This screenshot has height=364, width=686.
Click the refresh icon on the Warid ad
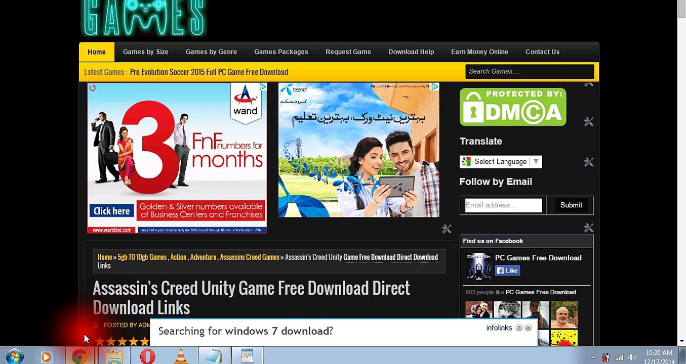[x=92, y=88]
